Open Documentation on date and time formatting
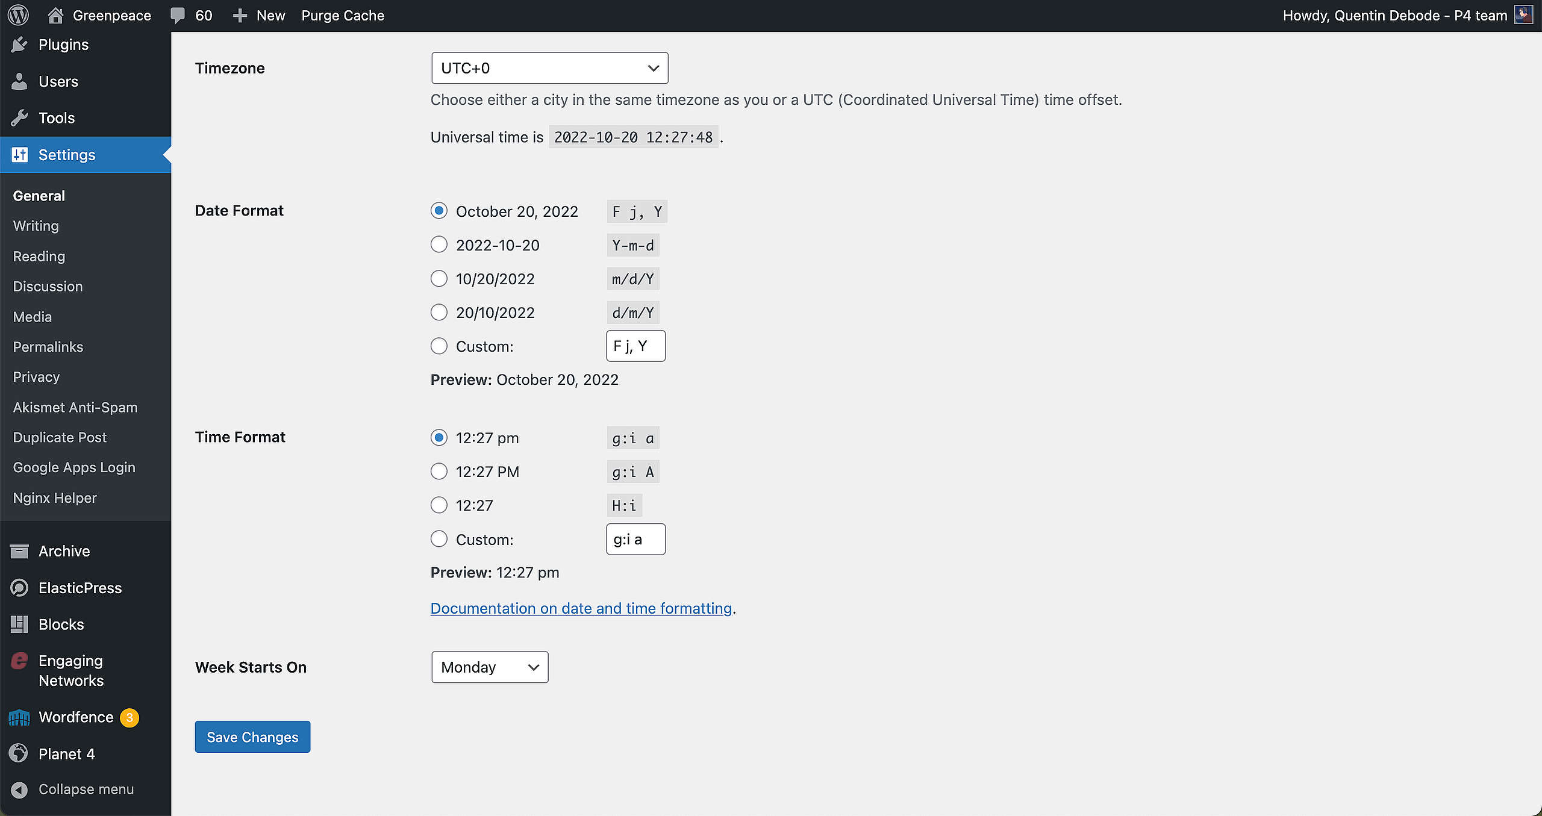This screenshot has height=816, width=1542. pos(581,608)
